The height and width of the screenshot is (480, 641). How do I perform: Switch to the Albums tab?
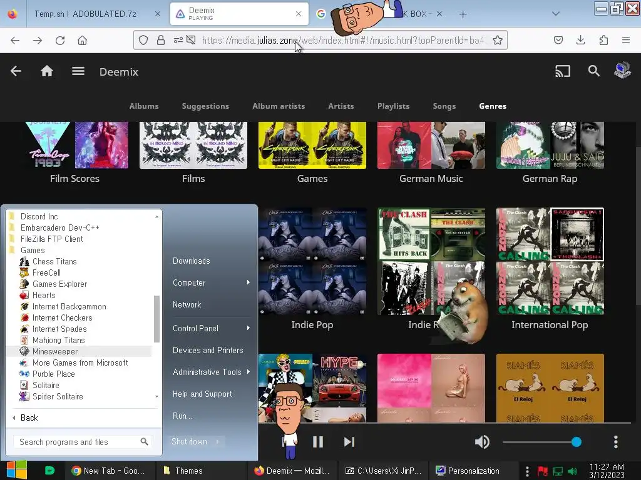pos(144,106)
